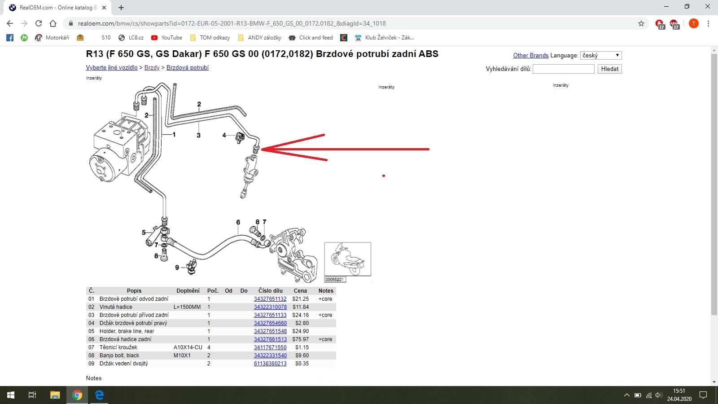The image size is (718, 404).
Task: Go to the browser home page icon
Action: (x=53, y=23)
